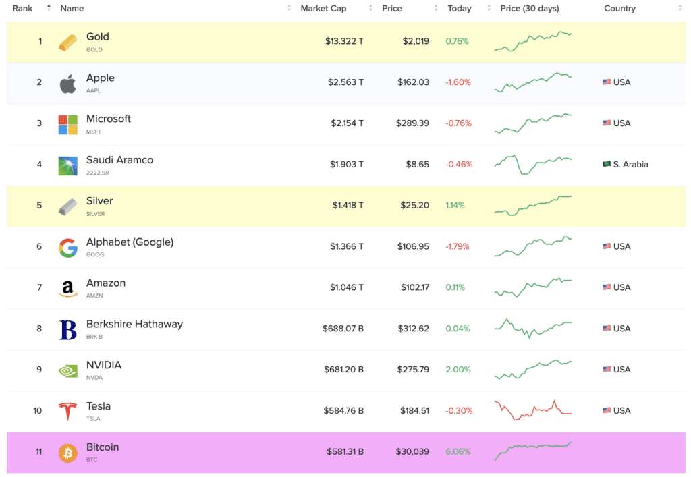691x477 pixels.
Task: Click the S. Arabia country label
Action: pos(631,165)
